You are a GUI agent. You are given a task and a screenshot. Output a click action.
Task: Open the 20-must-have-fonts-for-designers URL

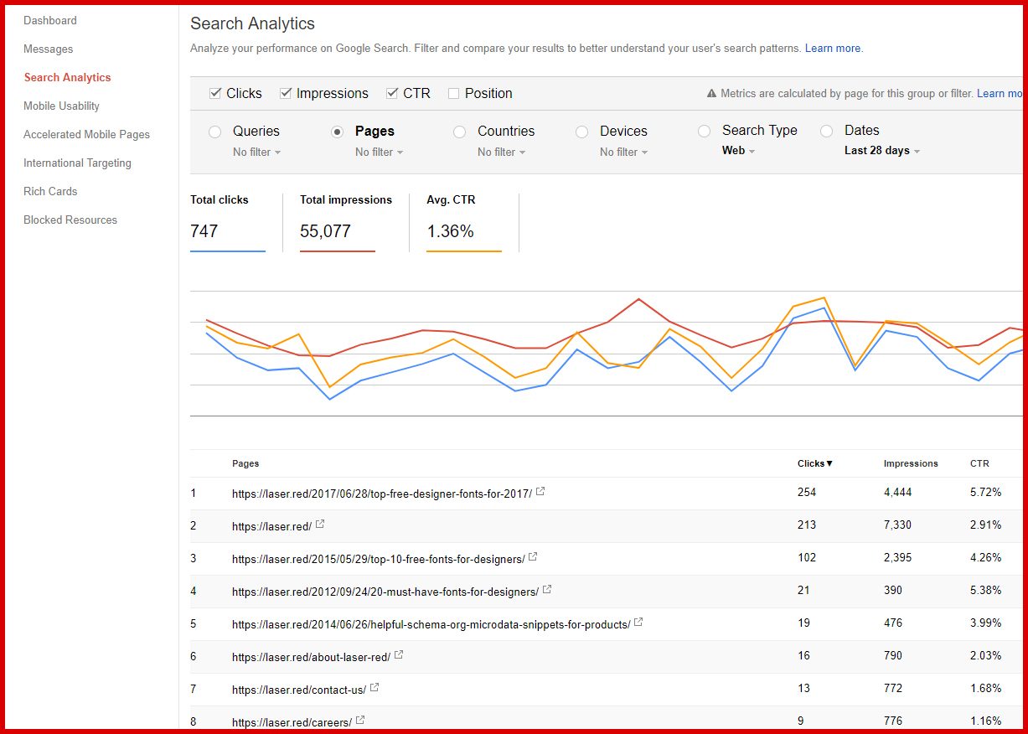point(385,592)
